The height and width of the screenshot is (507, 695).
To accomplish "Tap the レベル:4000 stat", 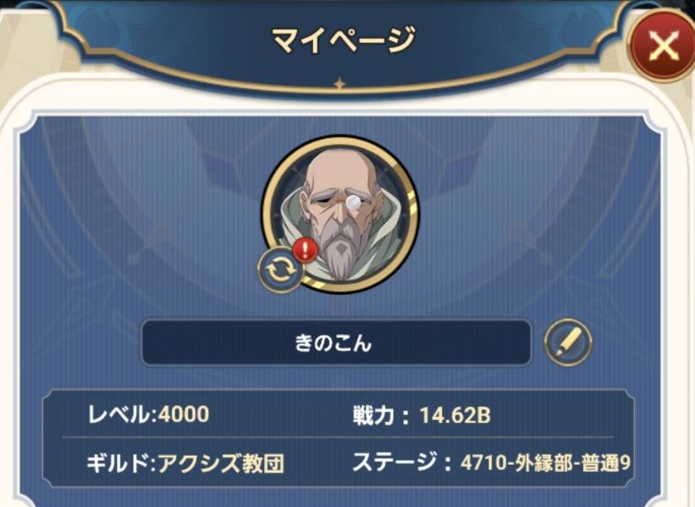I will tap(148, 415).
